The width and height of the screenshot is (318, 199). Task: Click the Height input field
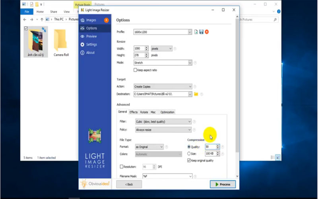pos(140,55)
